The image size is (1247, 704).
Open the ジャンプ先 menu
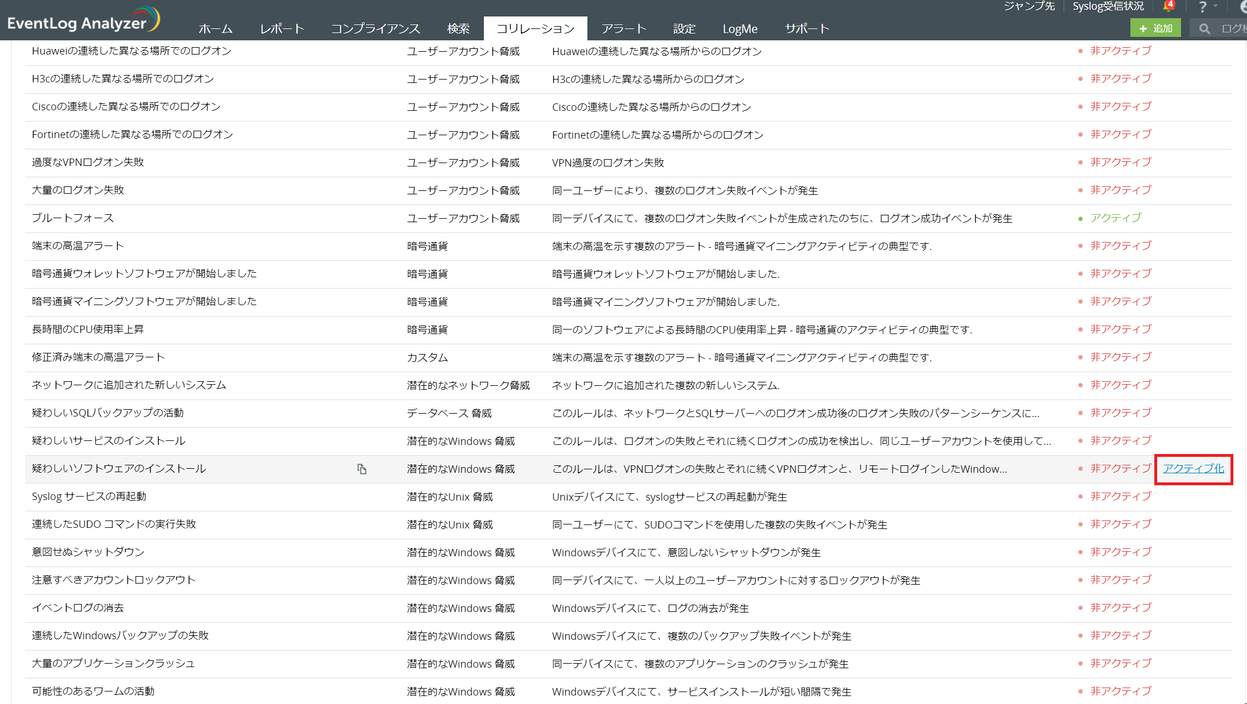pyautogui.click(x=1029, y=6)
